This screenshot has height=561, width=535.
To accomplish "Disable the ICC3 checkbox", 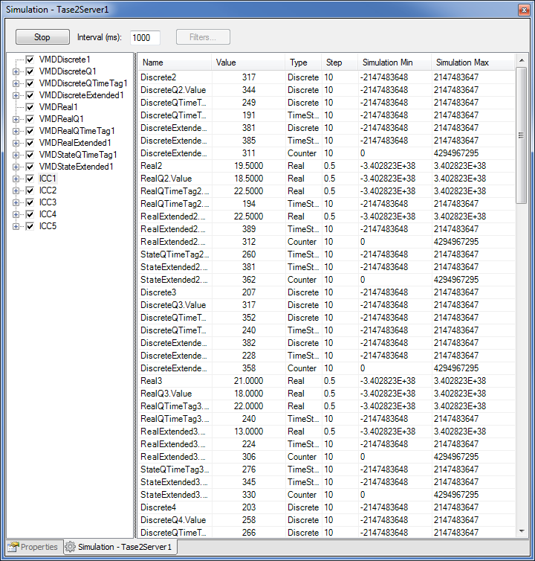I will [30, 202].
